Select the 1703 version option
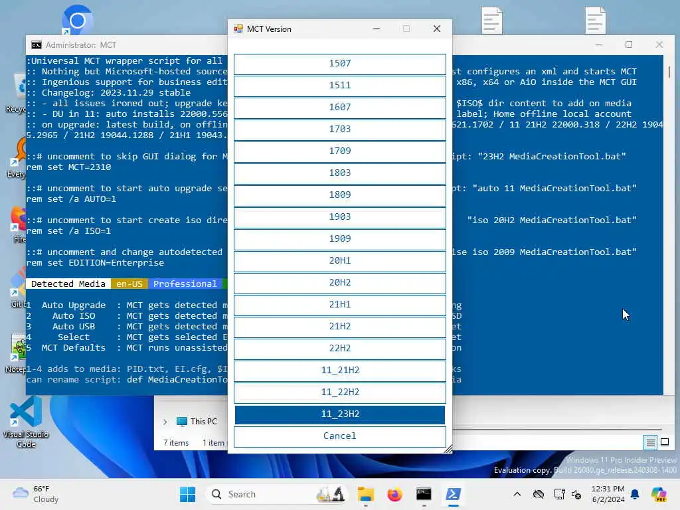The height and width of the screenshot is (510, 680). point(339,129)
